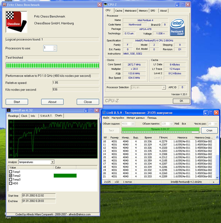Click the Intel Pentium 4 logo in CPU-Z

click(x=177, y=27)
